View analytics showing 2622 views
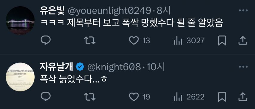This screenshot has height=109, width=255. 189,97
